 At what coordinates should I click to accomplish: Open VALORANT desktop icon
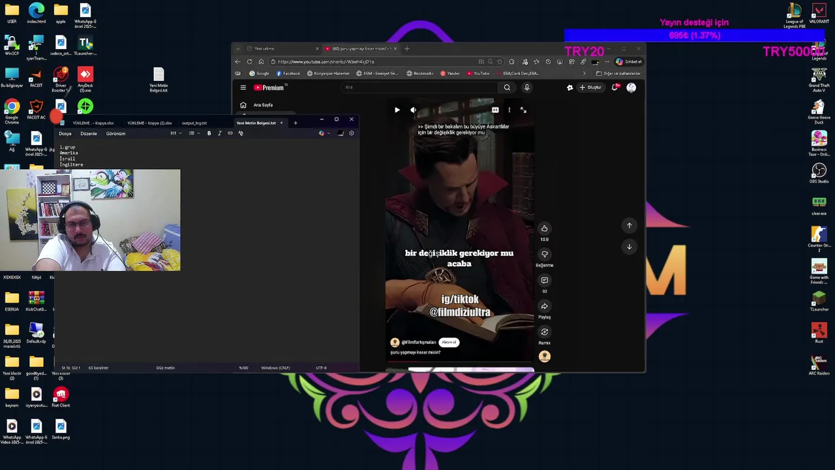pos(819,14)
